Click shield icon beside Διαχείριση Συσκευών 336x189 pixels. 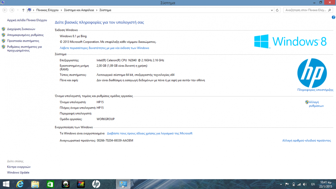(3, 29)
